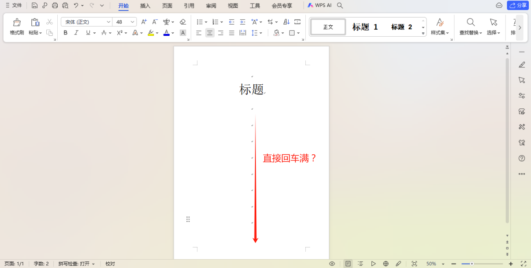Click the selection arrow in the right sidebar
The width and height of the screenshot is (531, 268).
point(521,80)
